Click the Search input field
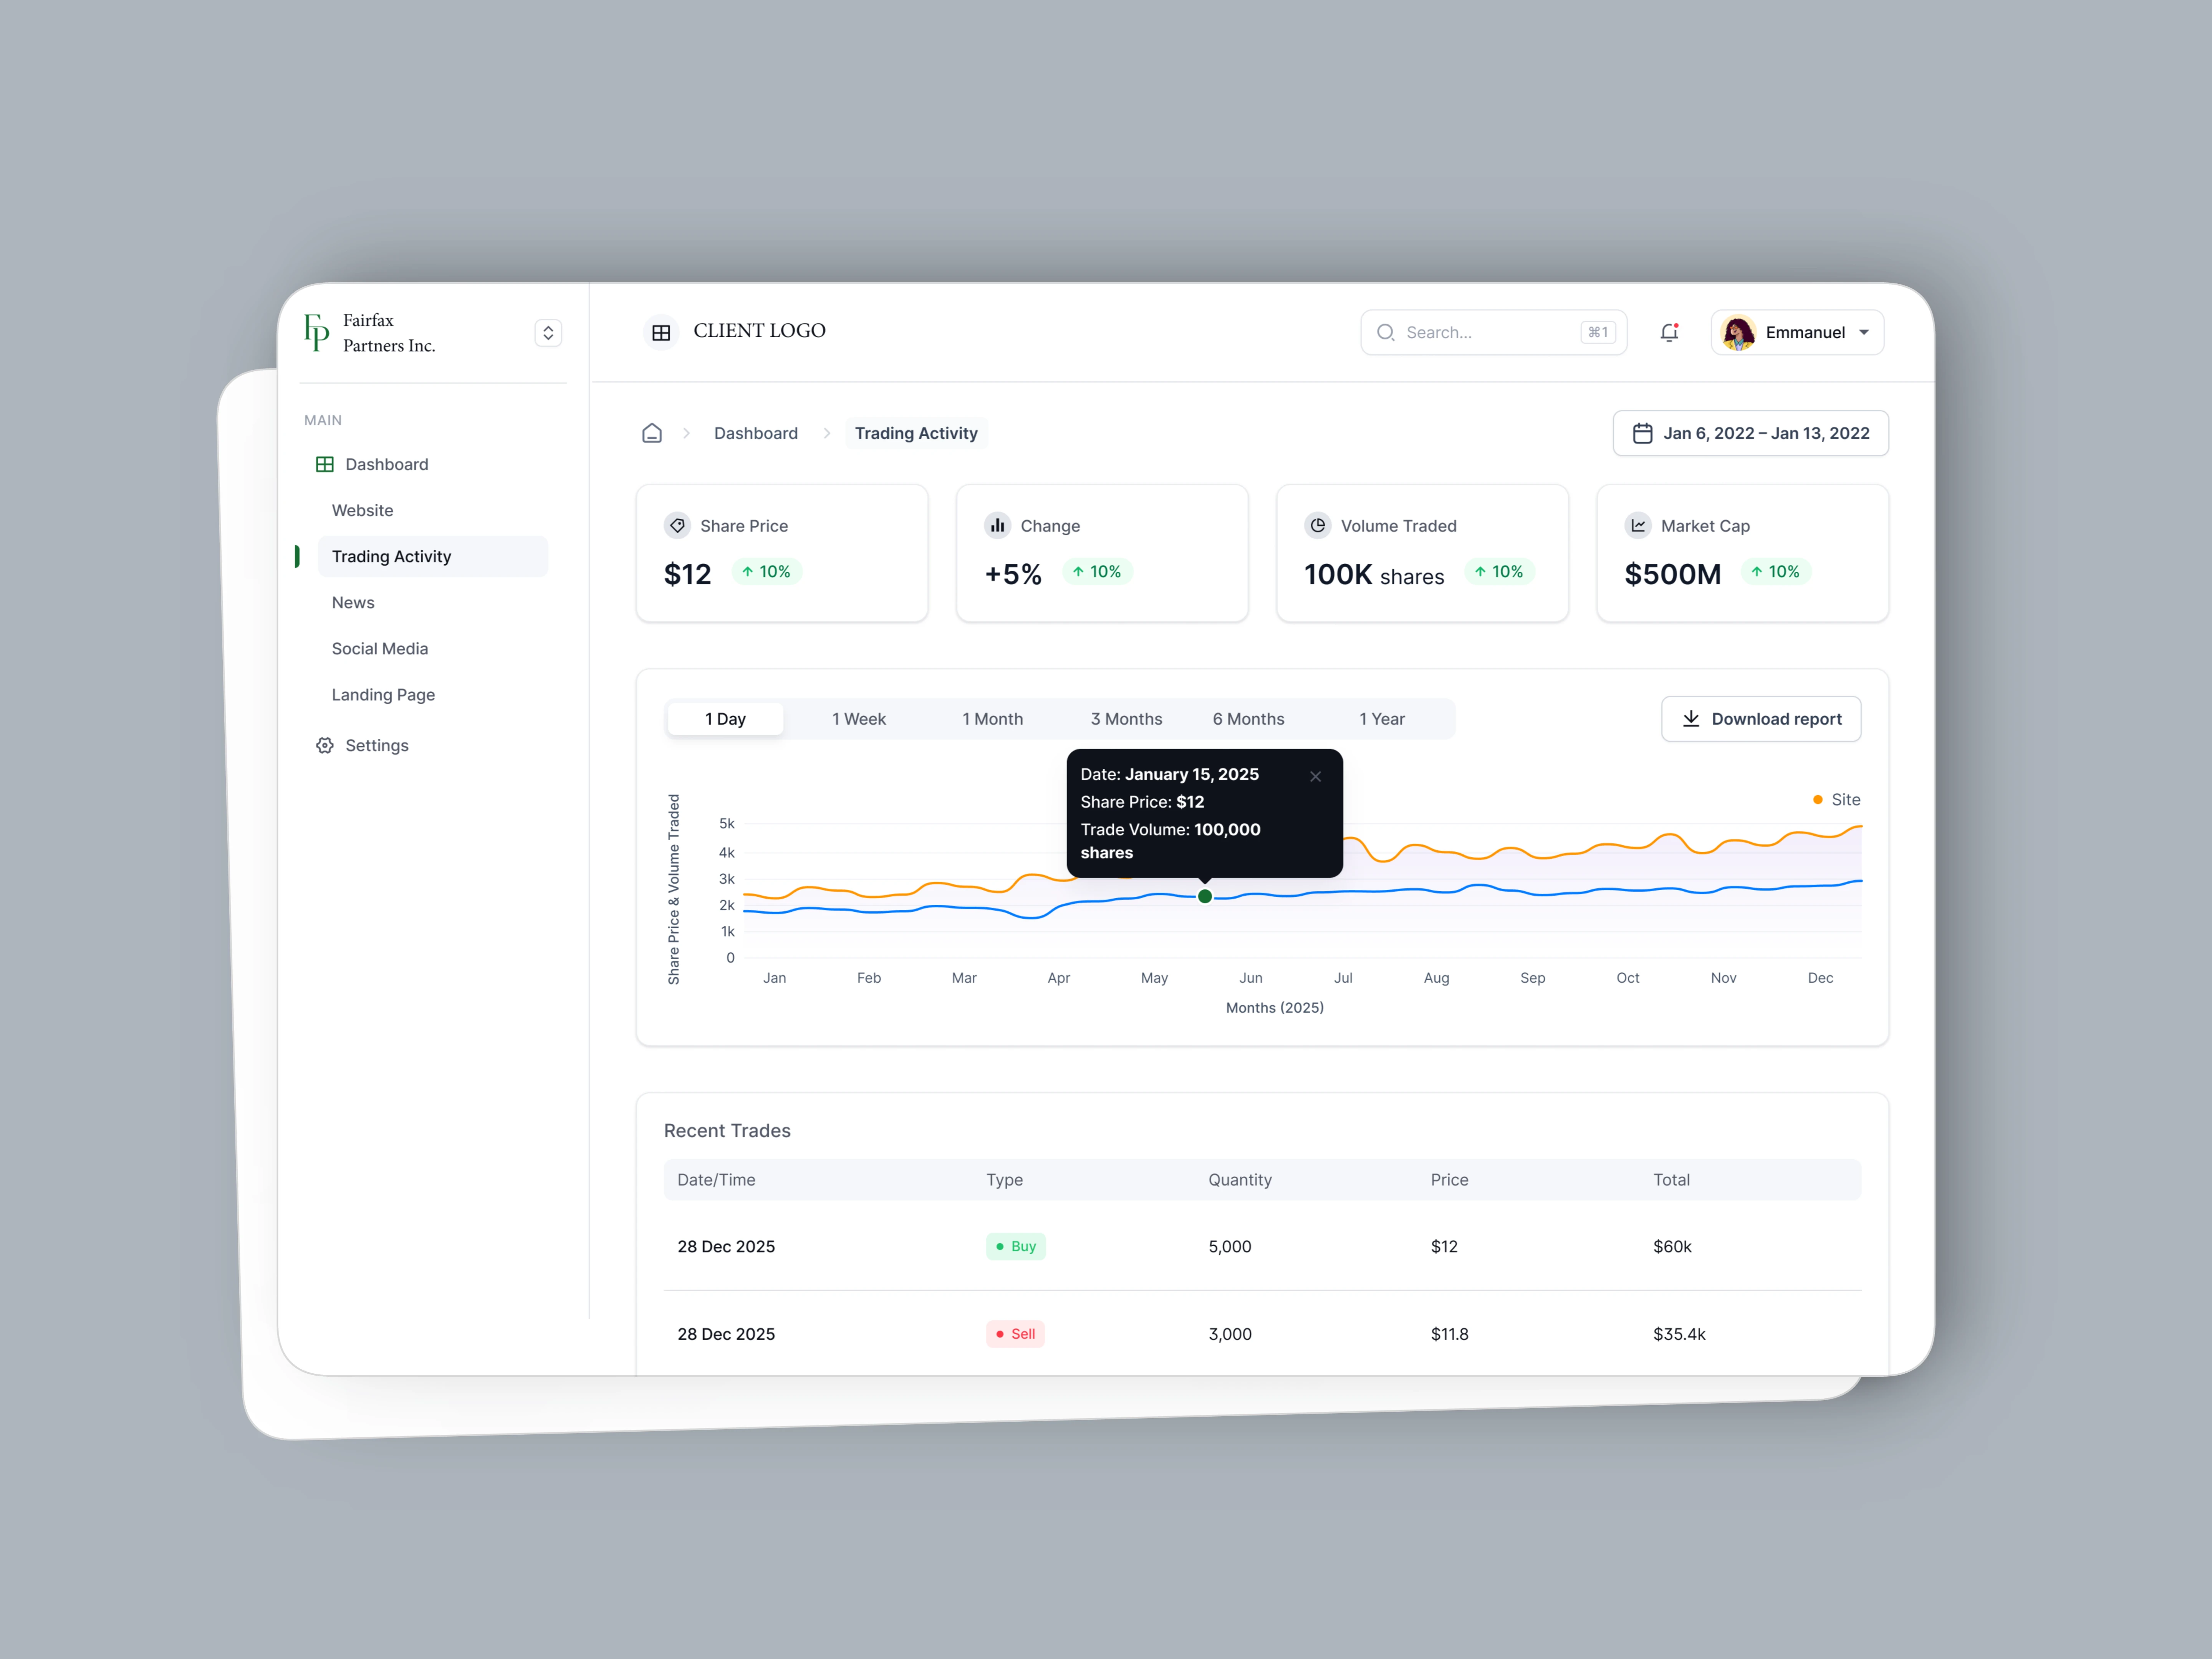2212x1659 pixels. click(1480, 332)
